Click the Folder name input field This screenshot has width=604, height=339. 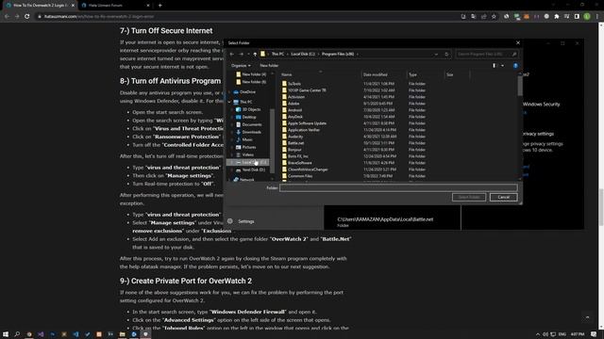tap(398, 187)
